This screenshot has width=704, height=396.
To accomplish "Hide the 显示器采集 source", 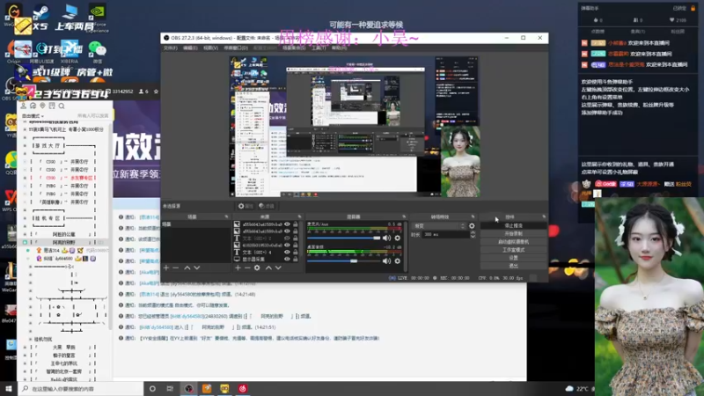I will [x=288, y=259].
